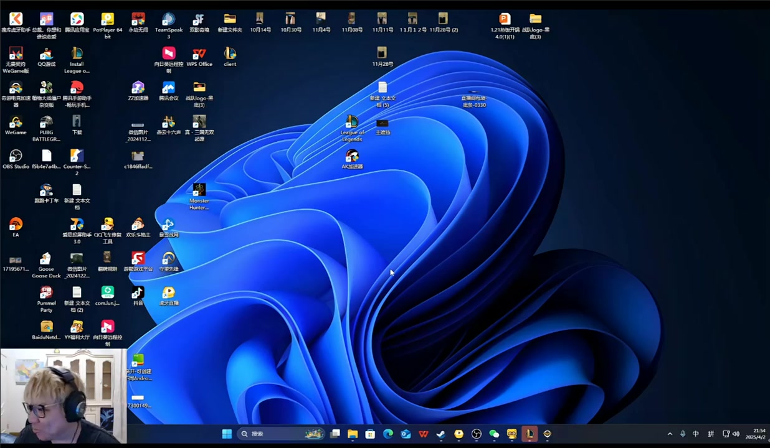Expand the hidden system tray icons chevron
Image resolution: width=770 pixels, height=448 pixels.
pos(670,434)
